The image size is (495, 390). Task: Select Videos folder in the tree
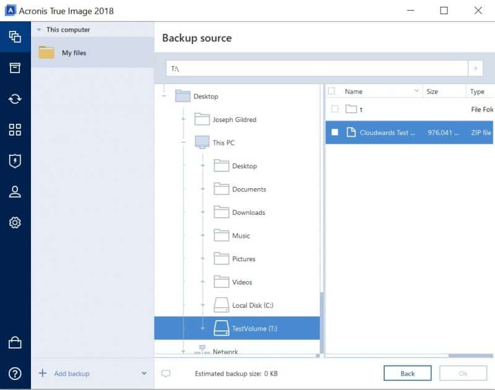point(242,282)
